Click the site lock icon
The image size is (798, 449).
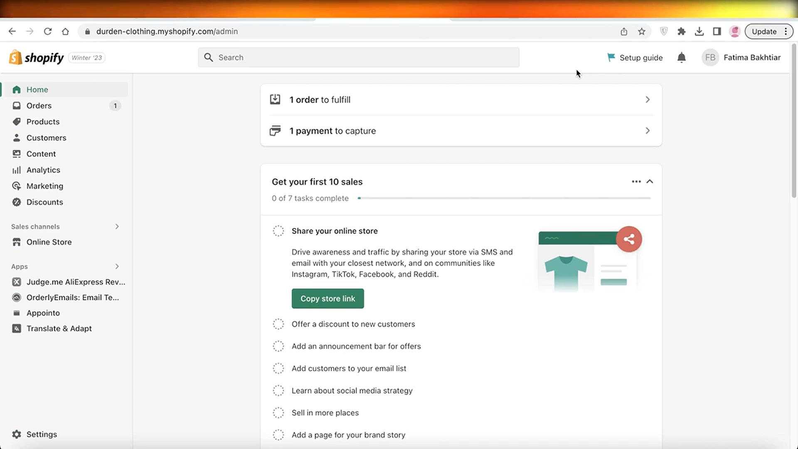click(87, 31)
